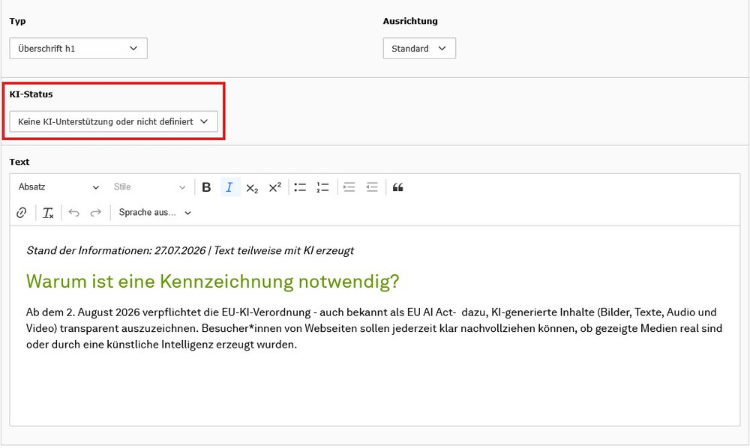This screenshot has height=448, width=750.
Task: Open the Sprache auswählen language dropdown
Action: (x=154, y=213)
